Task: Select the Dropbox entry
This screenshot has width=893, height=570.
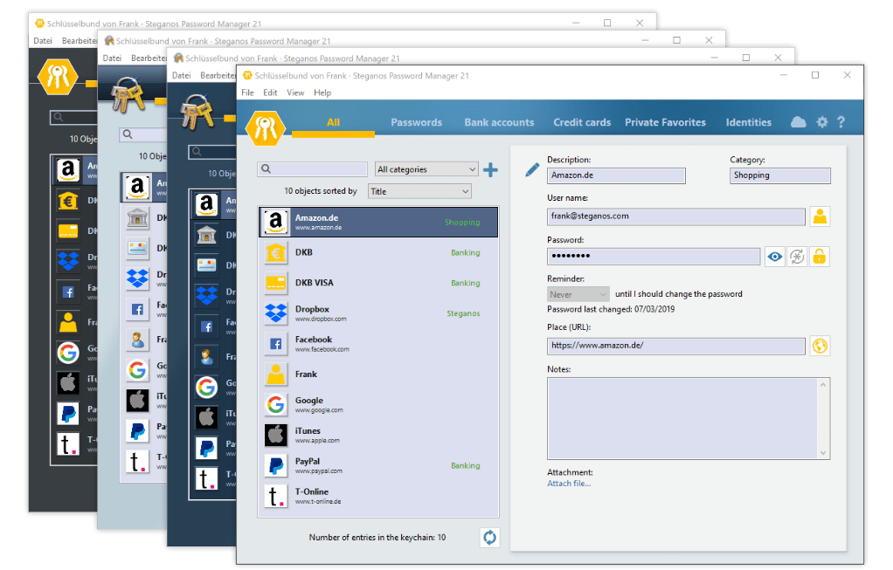Action: [378, 313]
